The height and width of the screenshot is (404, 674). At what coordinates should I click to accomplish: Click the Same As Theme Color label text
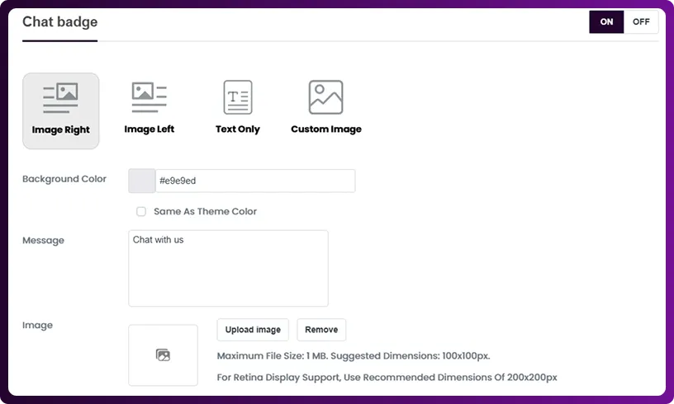pyautogui.click(x=205, y=212)
